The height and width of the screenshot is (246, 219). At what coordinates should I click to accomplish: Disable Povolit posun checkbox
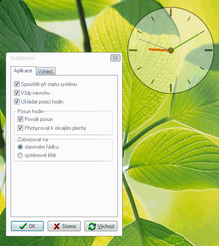[x=20, y=119]
